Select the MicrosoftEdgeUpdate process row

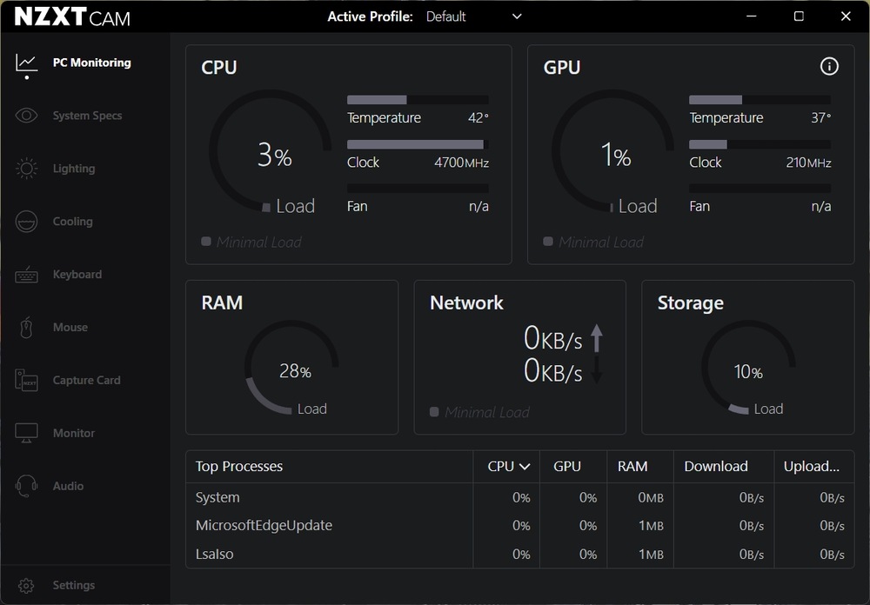click(x=264, y=526)
